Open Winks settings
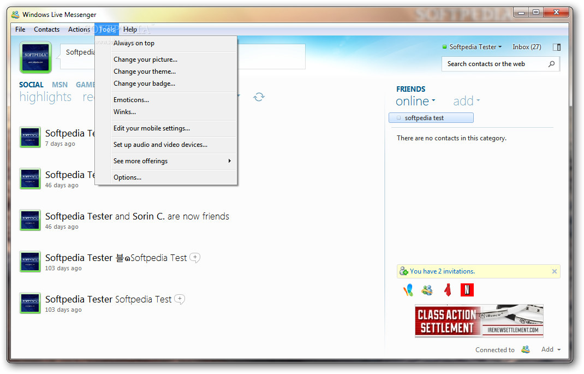The width and height of the screenshot is (584, 374). (x=166, y=112)
